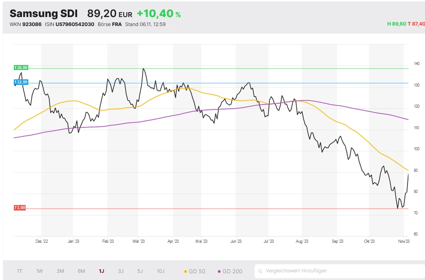Switch chart to 10J range
425x280 pixels.
[x=160, y=271]
